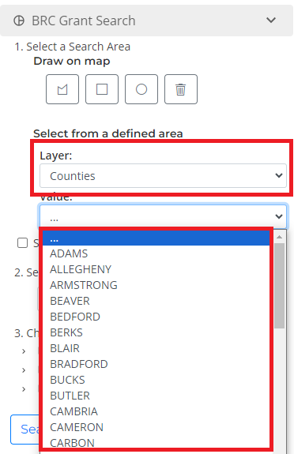Expand the first tree arrow under step 3
This screenshot has height=454, width=294.
pos(24,351)
